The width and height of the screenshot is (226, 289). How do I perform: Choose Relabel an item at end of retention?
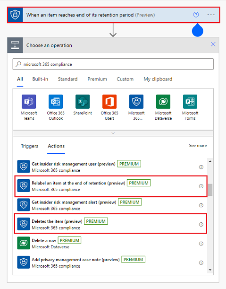111,186
